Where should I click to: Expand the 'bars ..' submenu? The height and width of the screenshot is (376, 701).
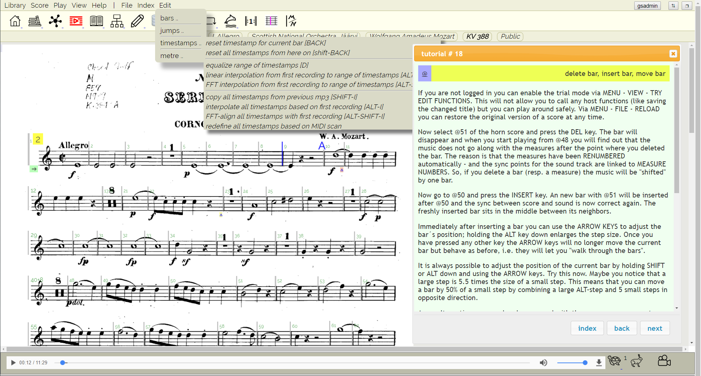(169, 18)
